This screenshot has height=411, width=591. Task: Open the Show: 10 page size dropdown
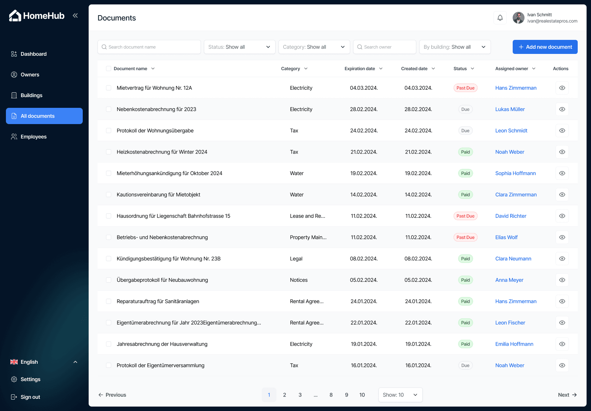(x=400, y=395)
